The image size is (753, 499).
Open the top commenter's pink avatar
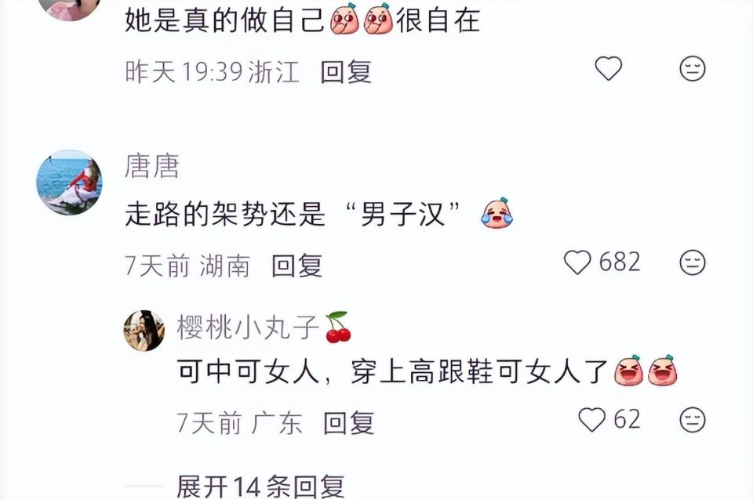coord(69,7)
